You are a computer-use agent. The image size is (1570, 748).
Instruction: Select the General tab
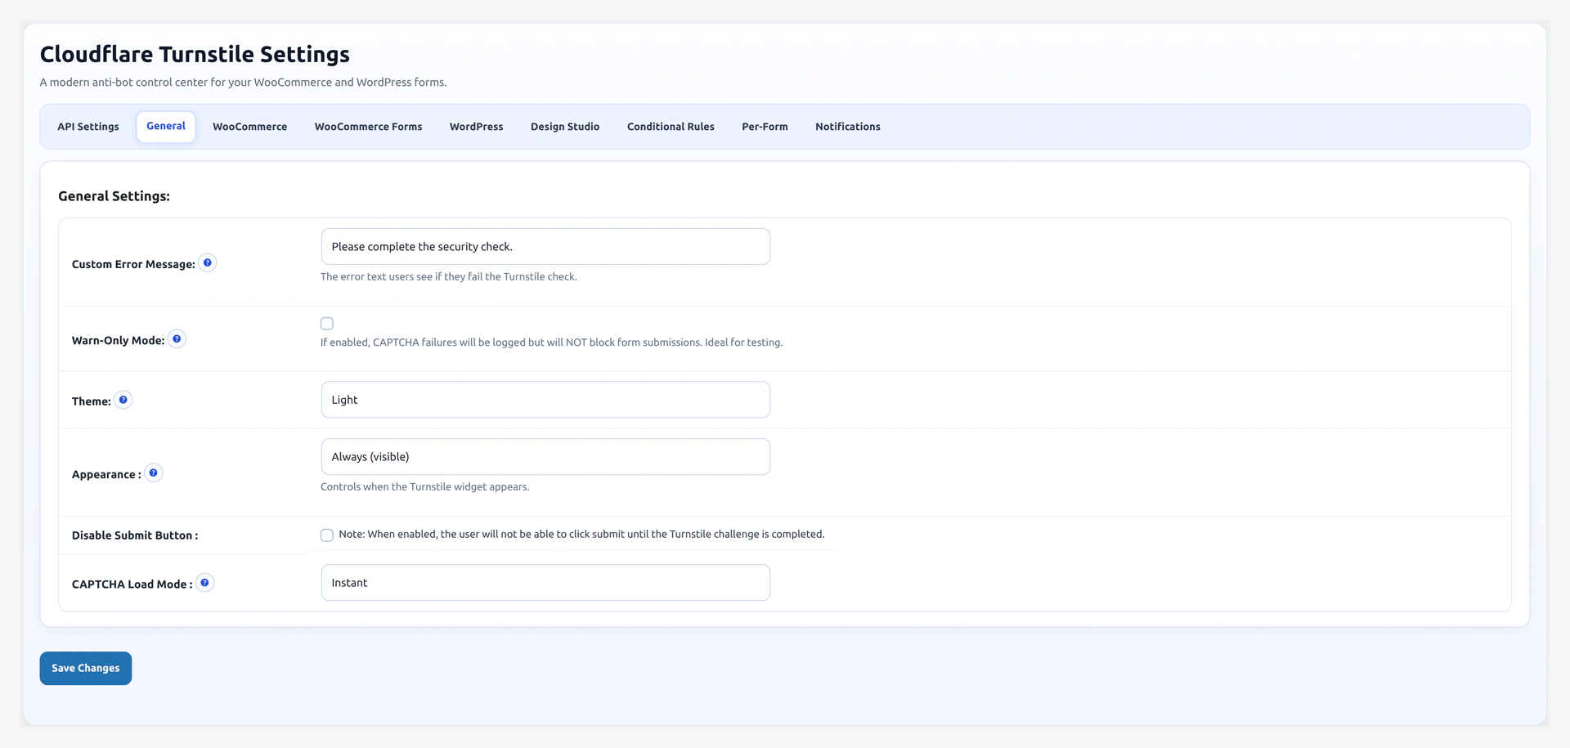coord(166,127)
